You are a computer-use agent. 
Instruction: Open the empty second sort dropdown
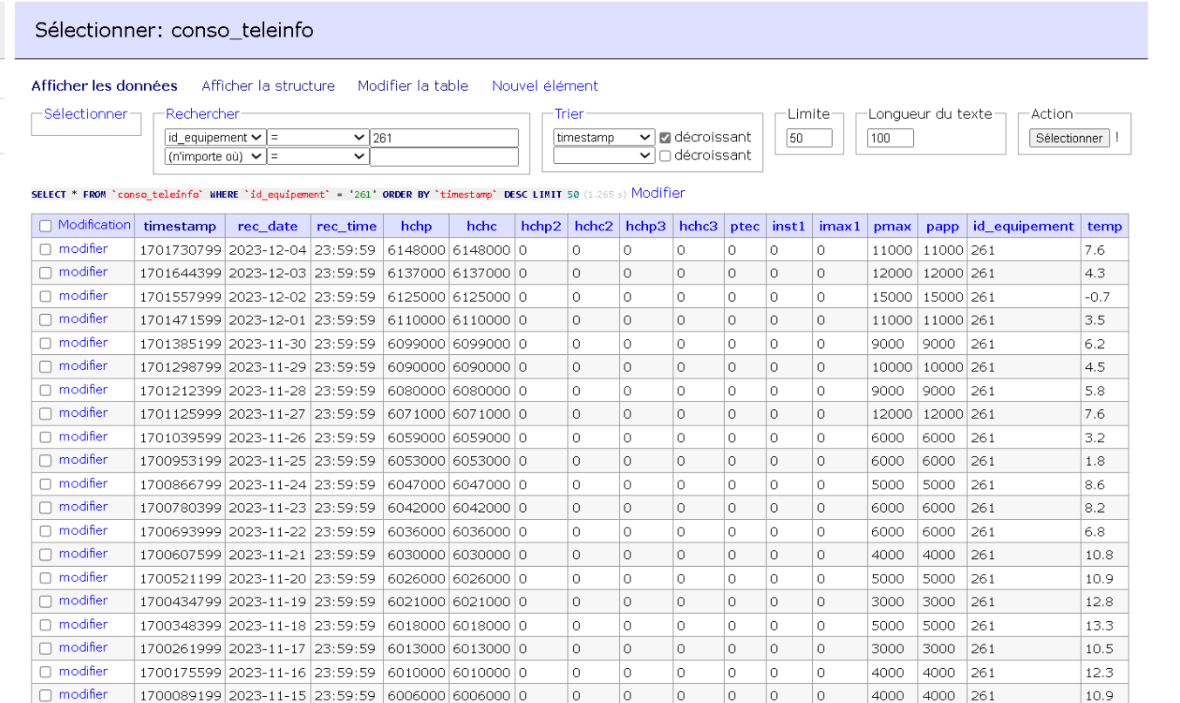coord(604,156)
